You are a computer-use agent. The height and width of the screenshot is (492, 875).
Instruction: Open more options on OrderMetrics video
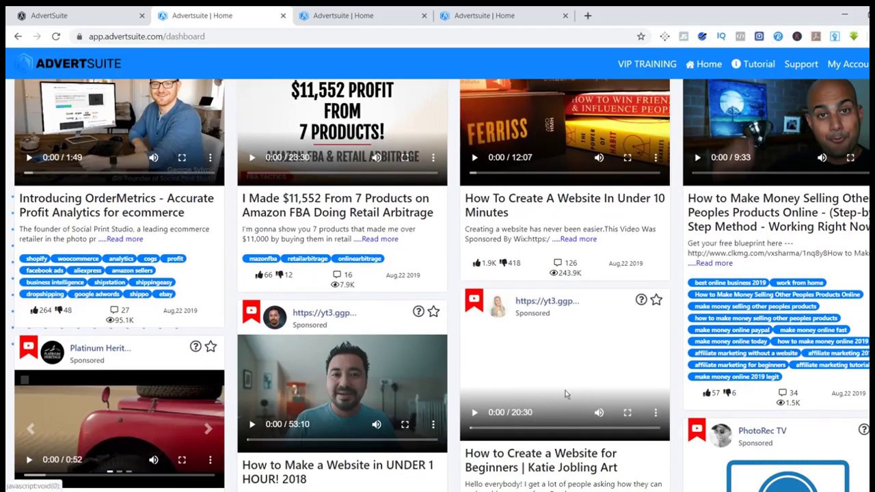[x=210, y=158]
